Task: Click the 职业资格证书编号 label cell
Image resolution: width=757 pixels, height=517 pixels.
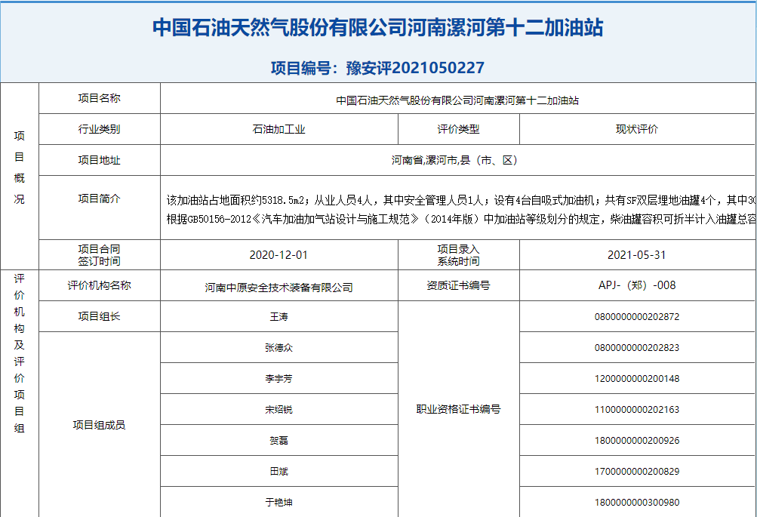Action: pyautogui.click(x=458, y=409)
